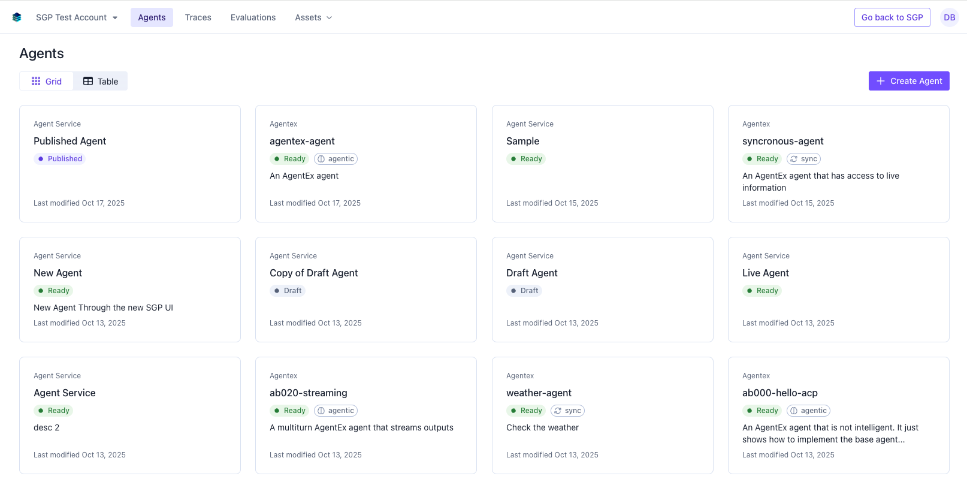Screen dimensions: 967x488
Task: Click 'A multiturn AgentEx agent that streams outputs'
Action: coord(361,427)
